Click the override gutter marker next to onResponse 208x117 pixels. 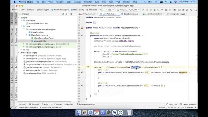pos(82,72)
